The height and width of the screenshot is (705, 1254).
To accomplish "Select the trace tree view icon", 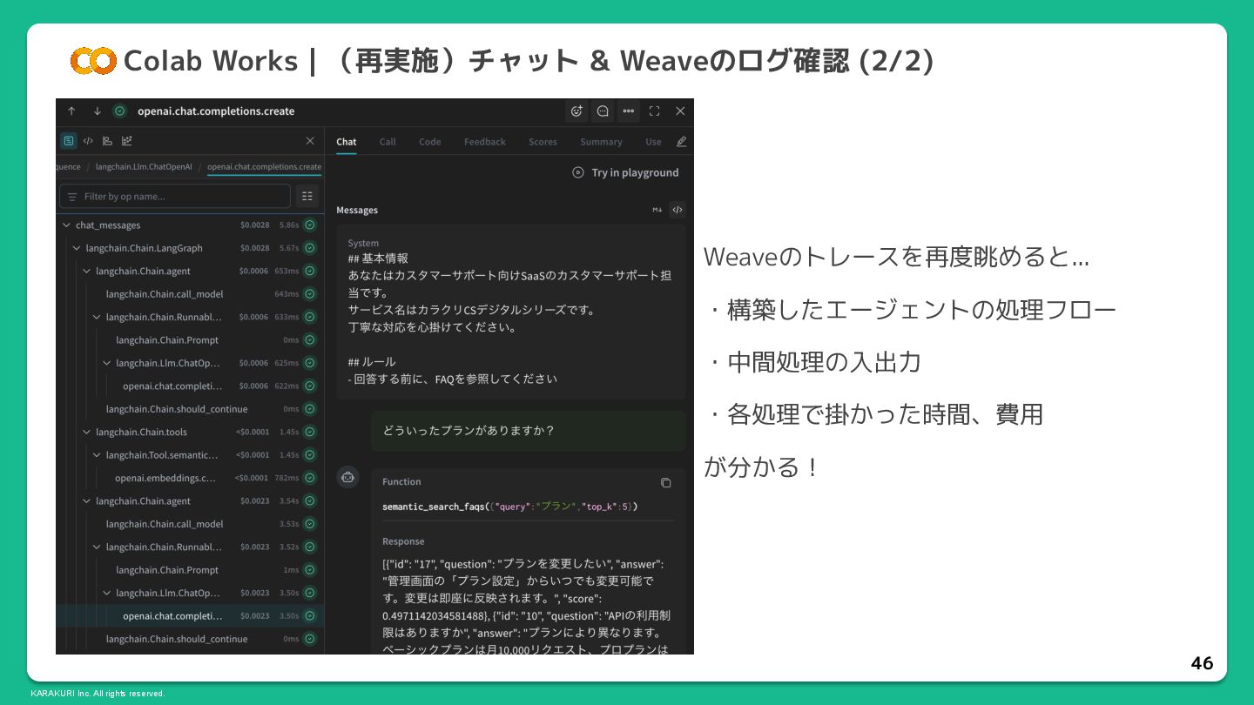I will [x=68, y=141].
